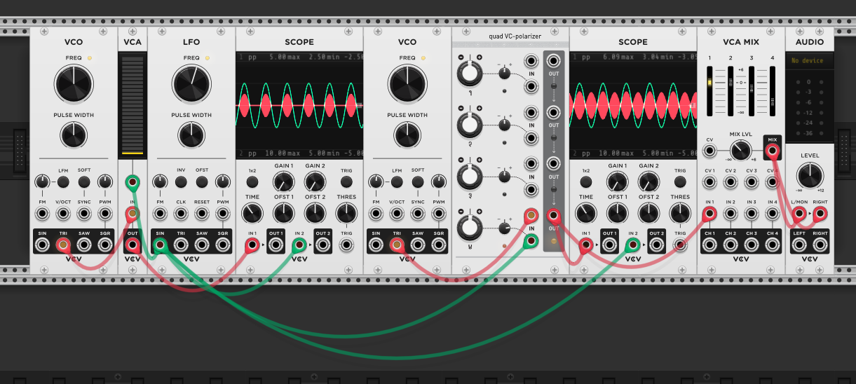Select the SYNC input jack on leftmost VCO
Image resolution: width=856 pixels, height=384 pixels.
[84, 214]
